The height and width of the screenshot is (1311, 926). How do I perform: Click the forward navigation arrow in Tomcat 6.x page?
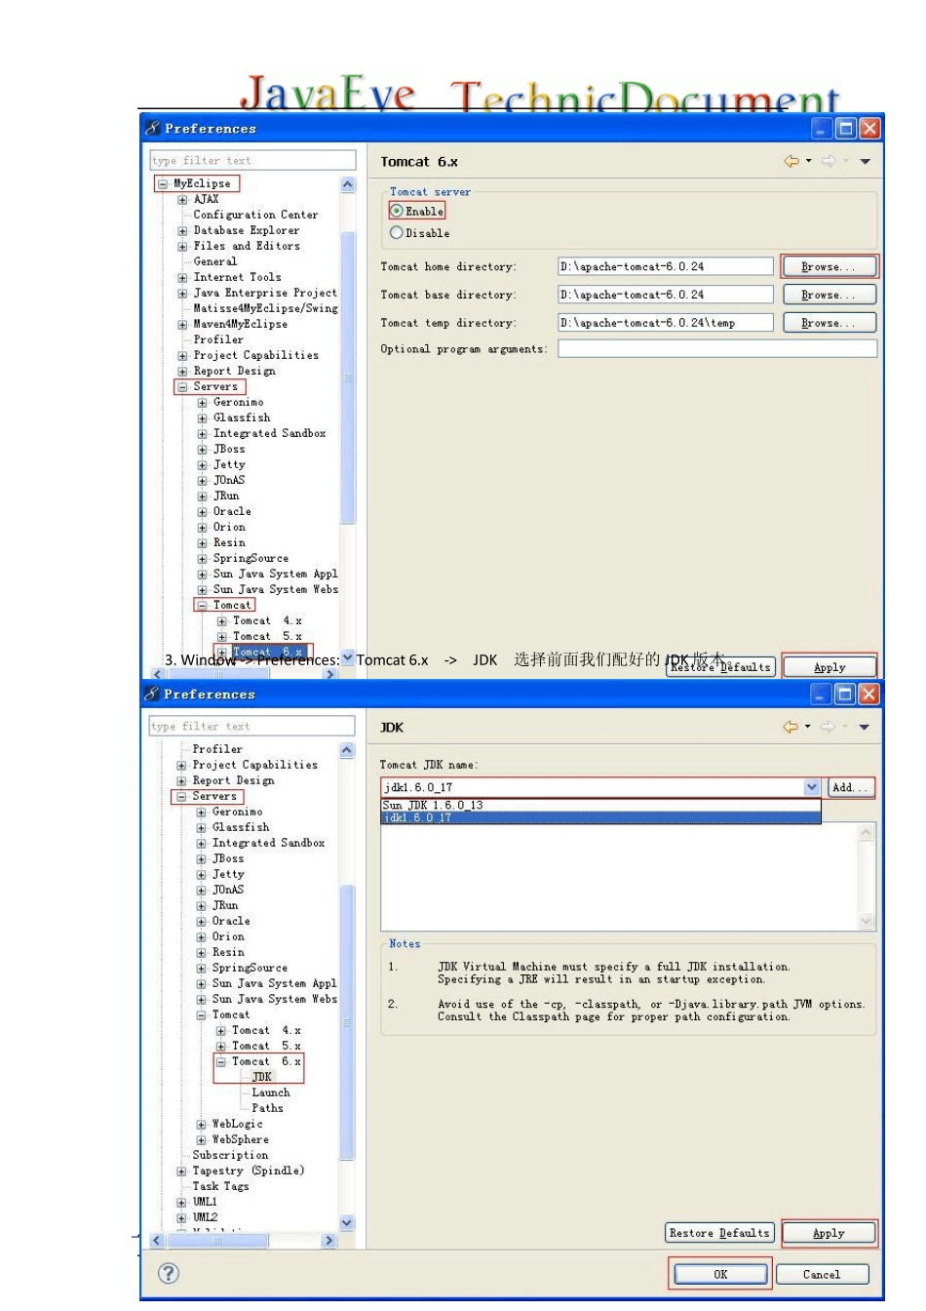pos(829,161)
